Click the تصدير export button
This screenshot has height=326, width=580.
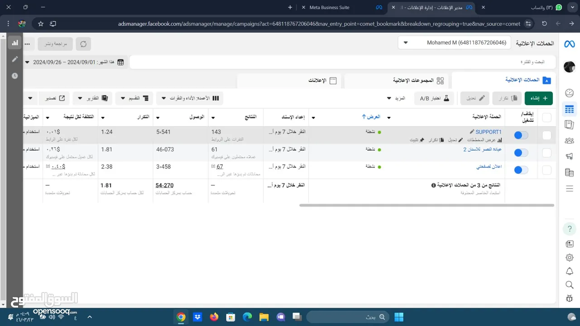coord(55,98)
